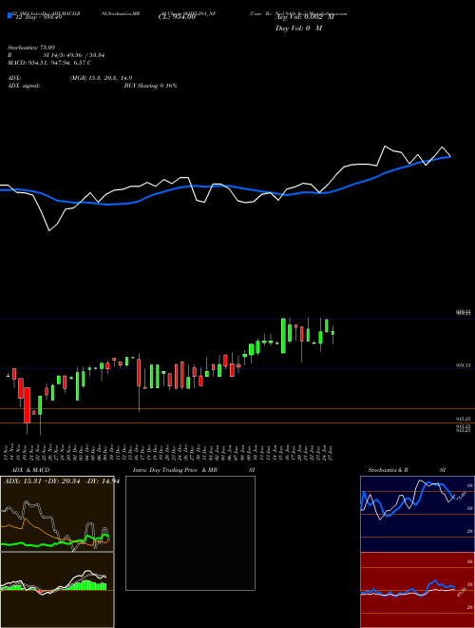The image size is (475, 628).
Task: Click the "CL: 954.00" closing price text
Action: pos(177,17)
